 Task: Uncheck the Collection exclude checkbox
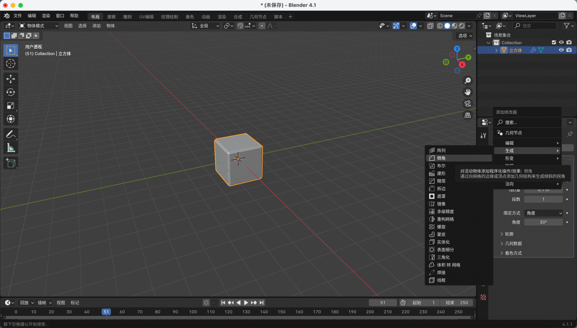click(554, 42)
